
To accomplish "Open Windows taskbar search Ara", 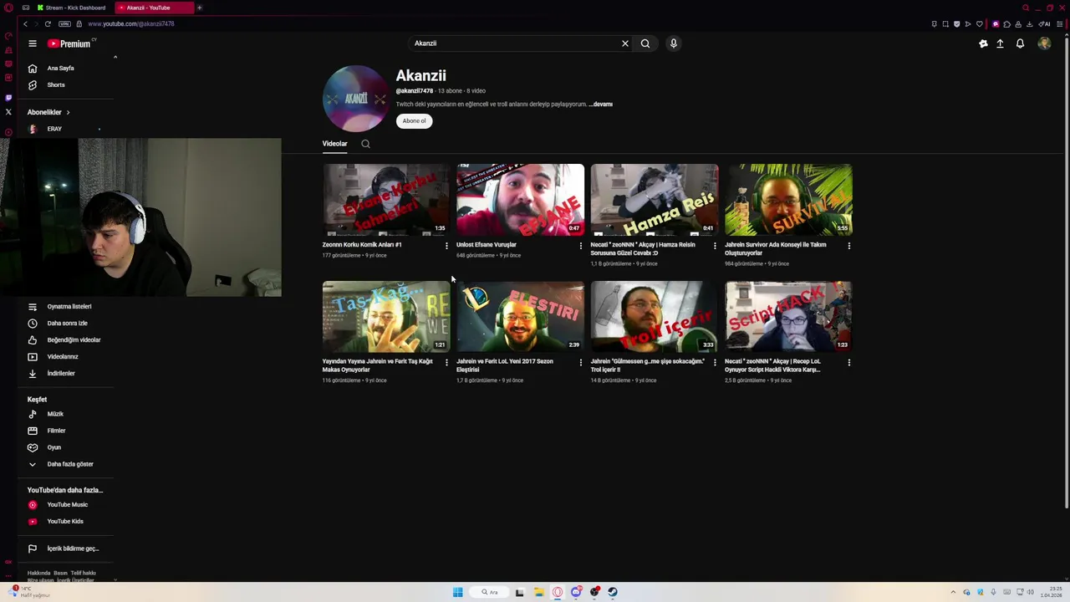I will [x=490, y=592].
